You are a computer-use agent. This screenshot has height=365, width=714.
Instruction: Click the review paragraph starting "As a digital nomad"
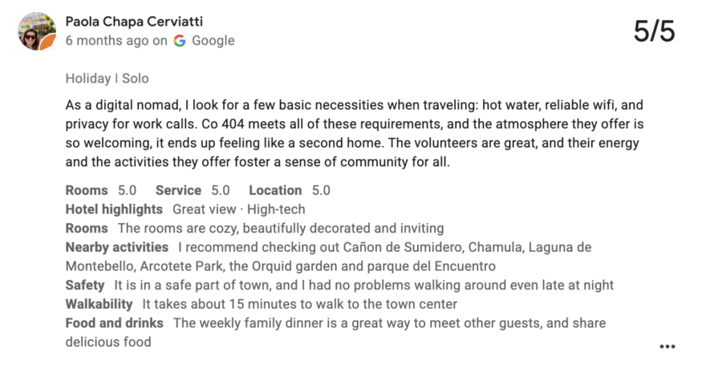pyautogui.click(x=354, y=134)
